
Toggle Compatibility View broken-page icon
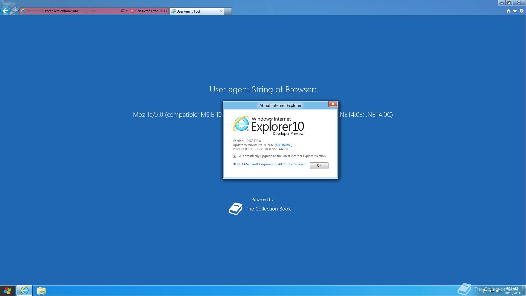[161, 11]
